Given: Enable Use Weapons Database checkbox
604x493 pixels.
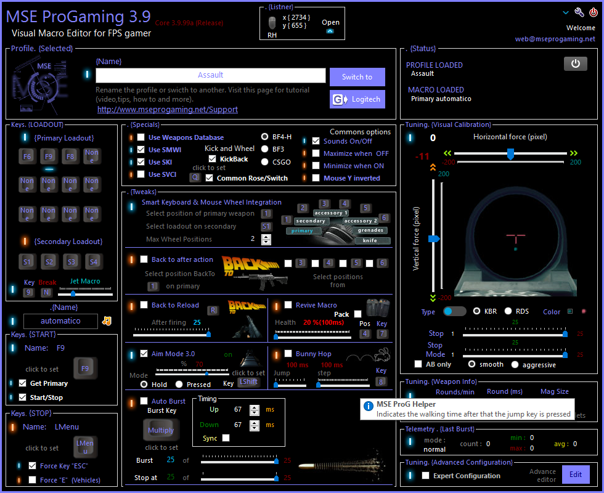Looking at the screenshot, I should pyautogui.click(x=141, y=137).
